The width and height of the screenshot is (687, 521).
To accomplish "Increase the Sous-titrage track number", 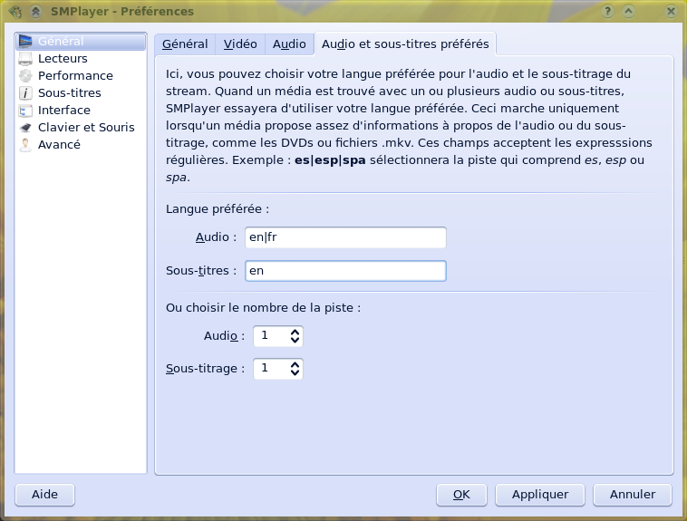I will [295, 364].
